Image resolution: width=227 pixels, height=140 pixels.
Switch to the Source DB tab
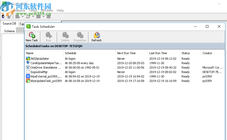9,24
